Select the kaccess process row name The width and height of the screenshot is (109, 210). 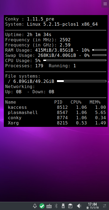(x=17, y=107)
